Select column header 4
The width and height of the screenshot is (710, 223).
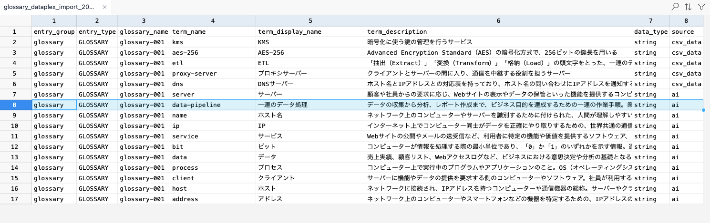coord(213,21)
